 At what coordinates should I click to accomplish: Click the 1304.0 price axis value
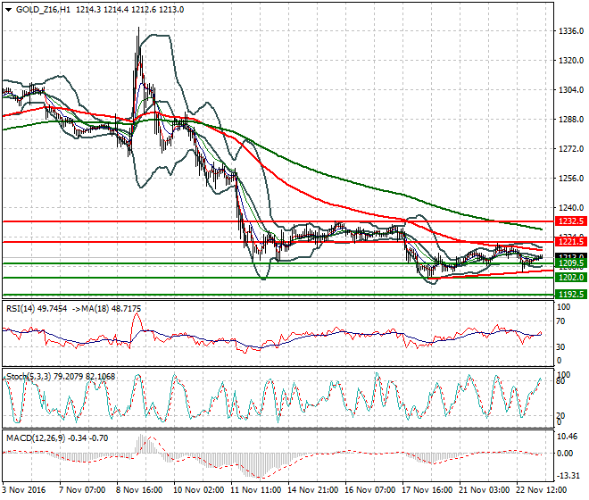[x=571, y=90]
